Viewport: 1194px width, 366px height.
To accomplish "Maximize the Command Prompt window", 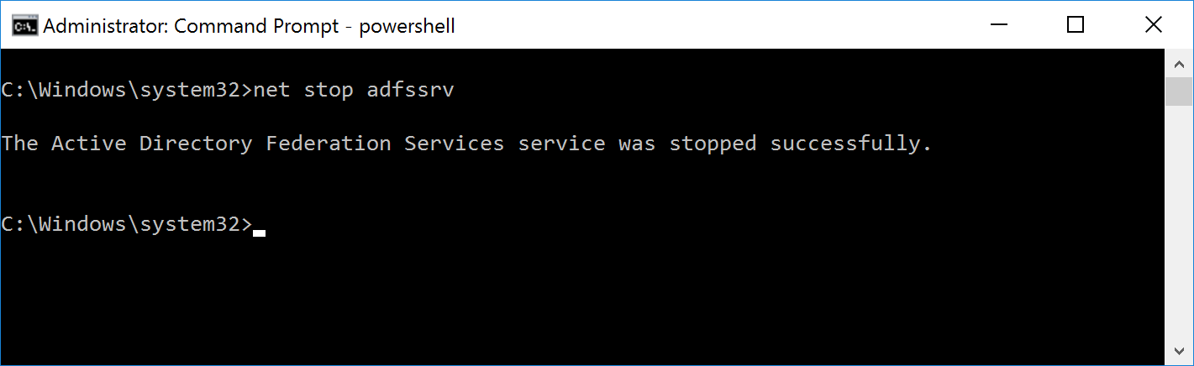I will point(1076,26).
